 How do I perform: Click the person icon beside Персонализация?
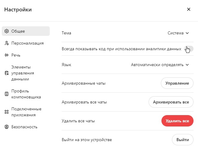point(7,43)
